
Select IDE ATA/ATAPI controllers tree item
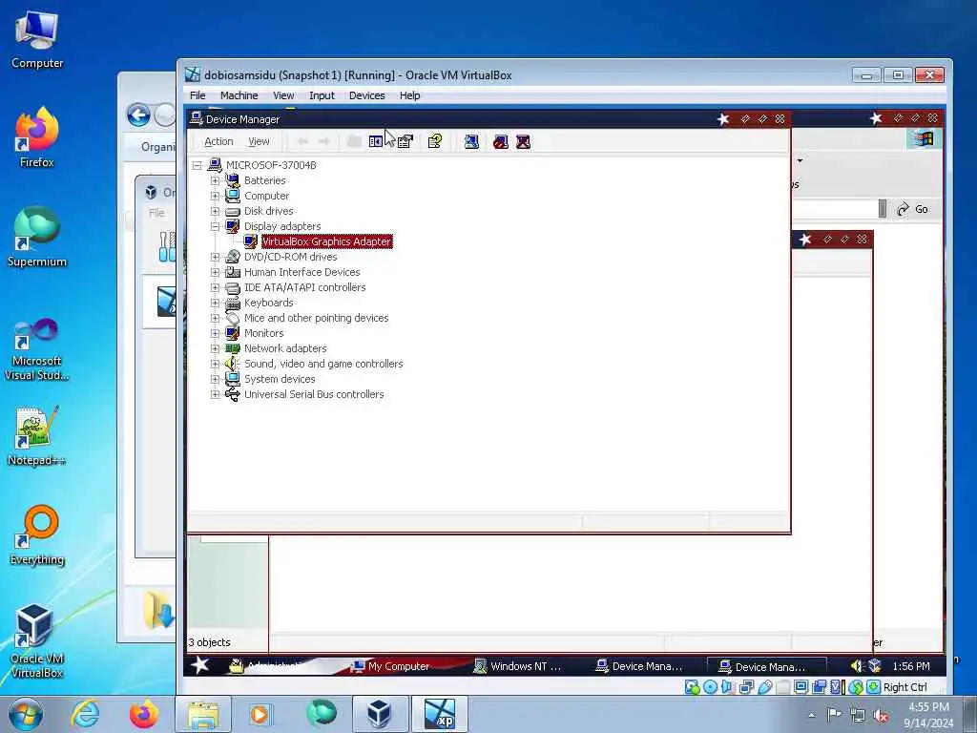pos(304,287)
